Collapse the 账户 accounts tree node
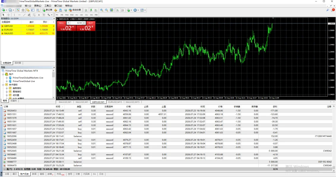336x177 pixels. coord(3,74)
